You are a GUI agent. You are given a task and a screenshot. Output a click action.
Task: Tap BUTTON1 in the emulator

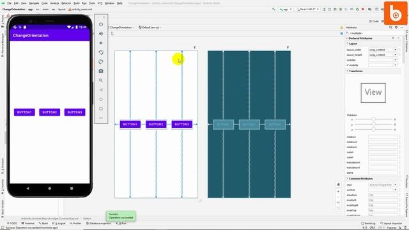click(24, 112)
